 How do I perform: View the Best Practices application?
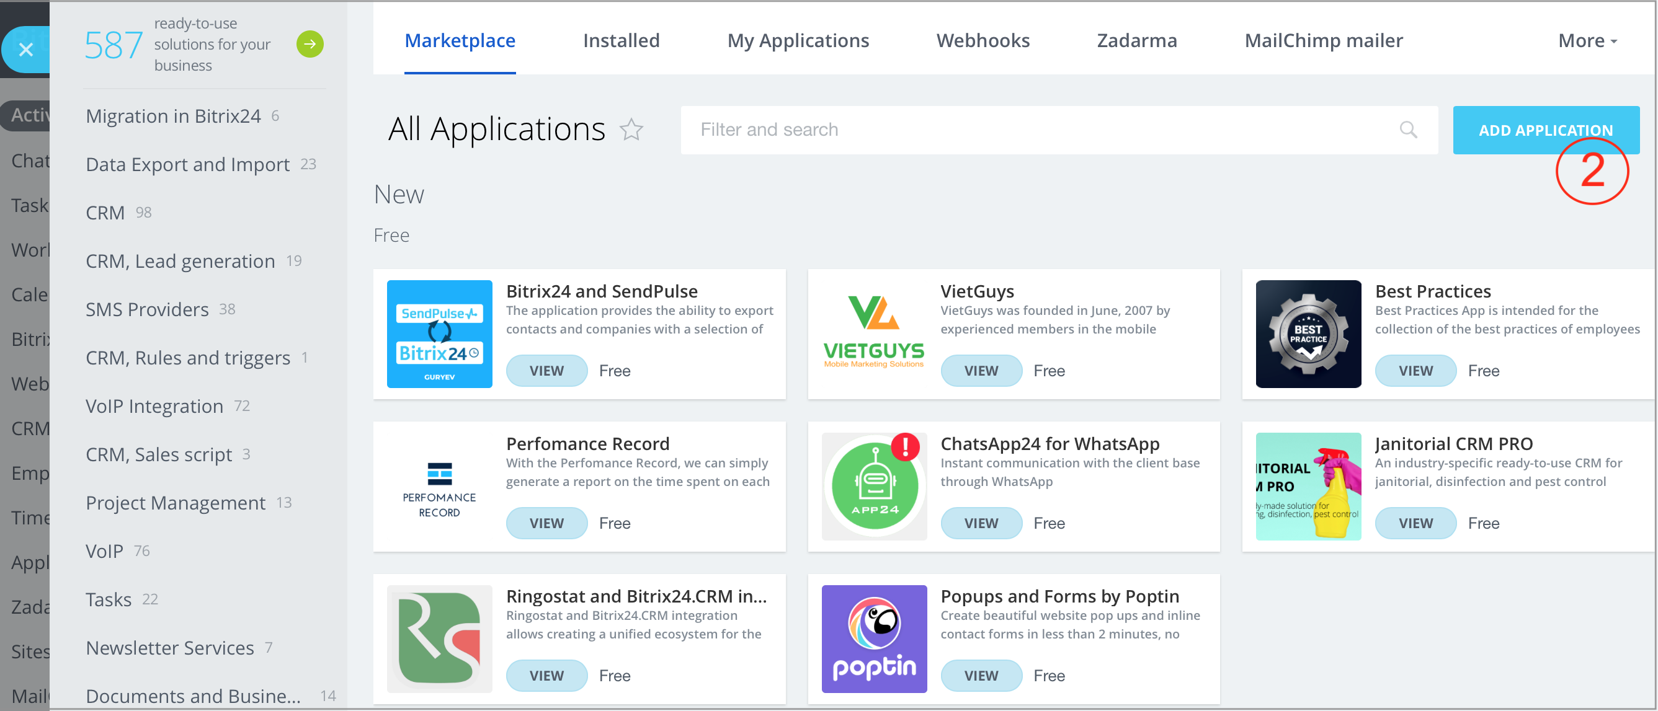tap(1415, 371)
